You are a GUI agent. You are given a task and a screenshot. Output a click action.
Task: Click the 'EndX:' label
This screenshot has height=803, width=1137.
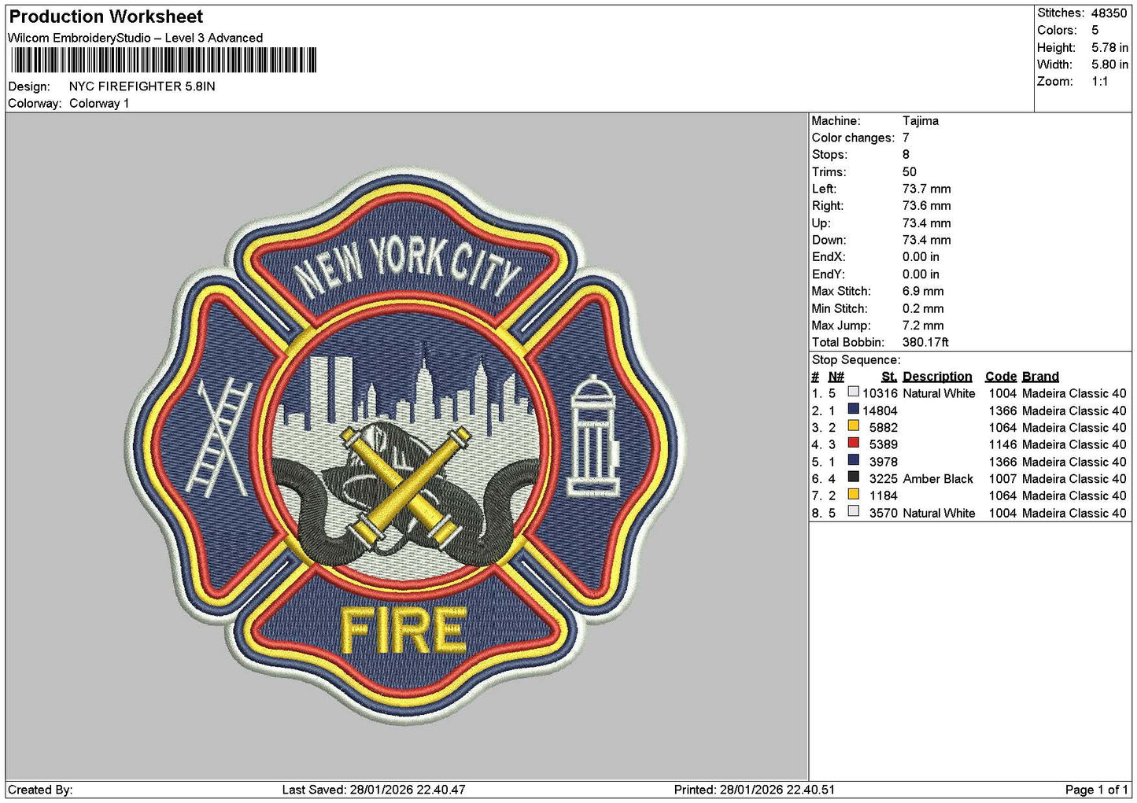tap(829, 257)
